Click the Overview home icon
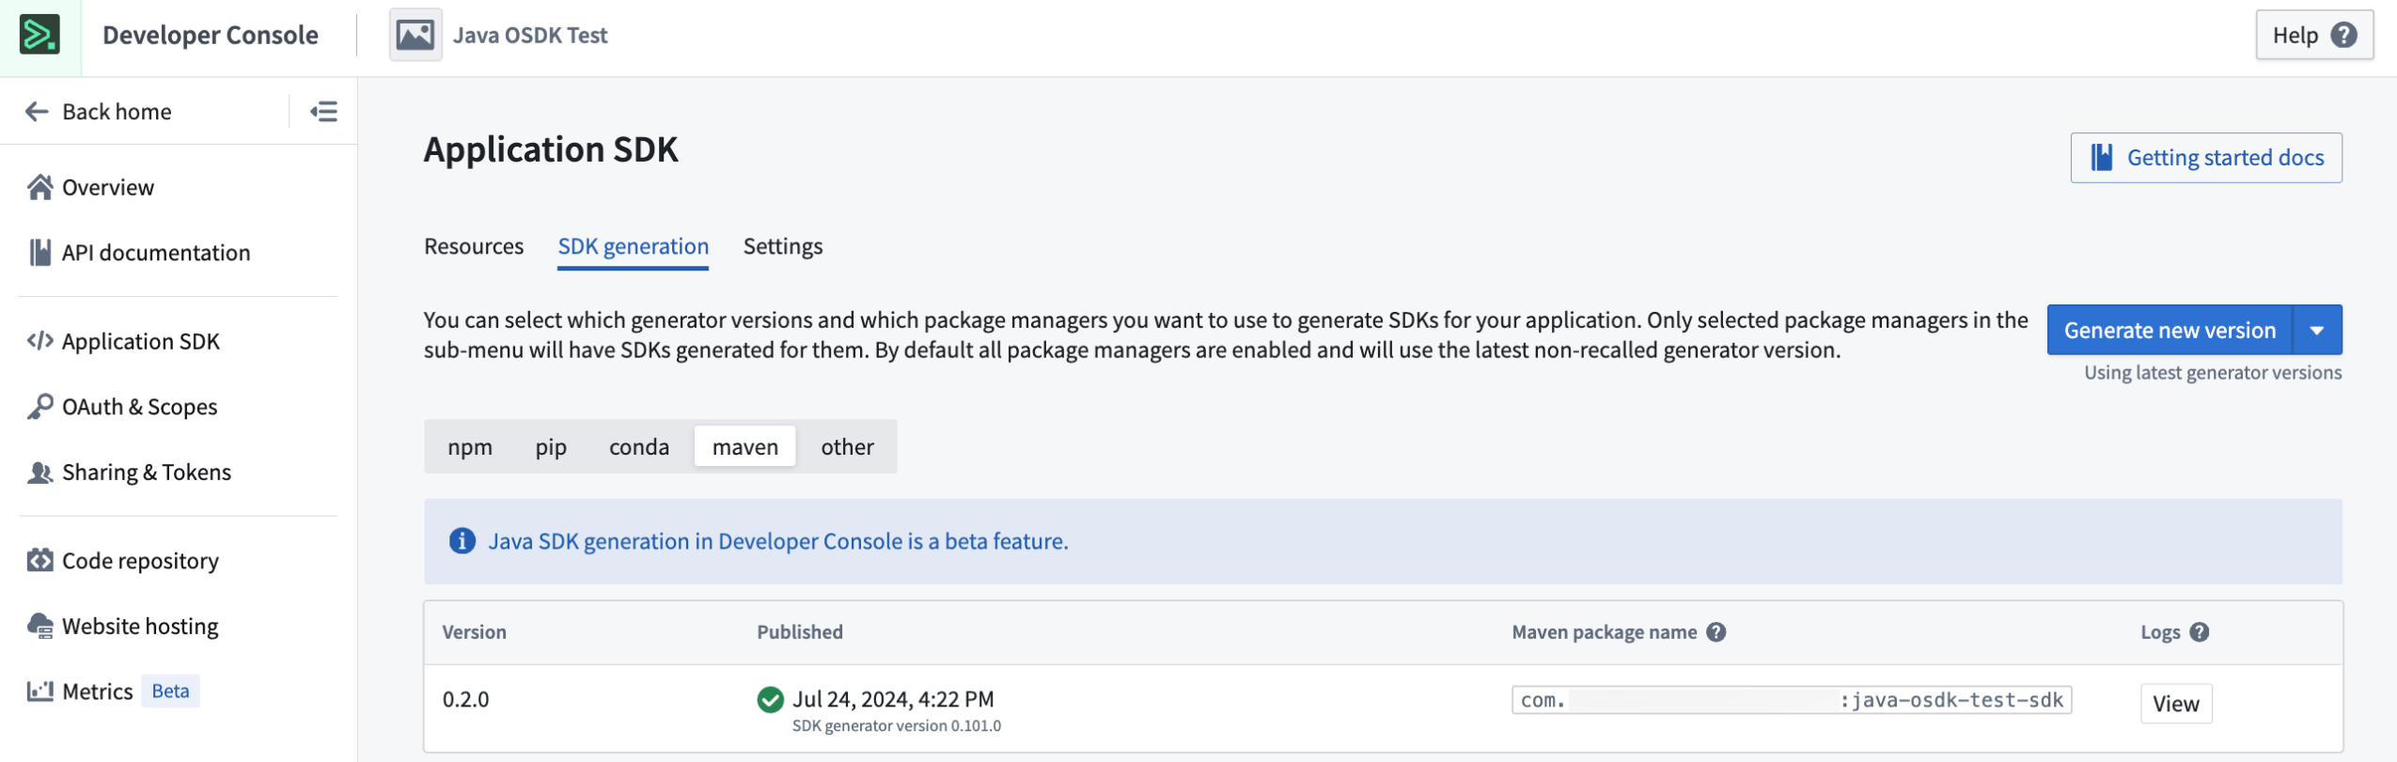 tap(39, 187)
